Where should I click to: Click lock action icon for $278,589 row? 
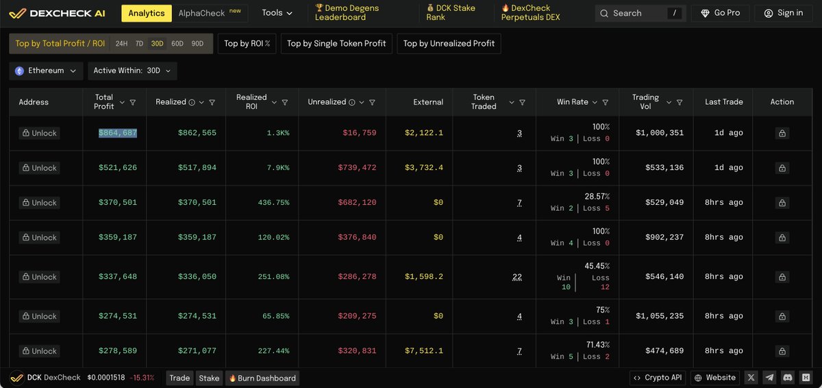782,351
